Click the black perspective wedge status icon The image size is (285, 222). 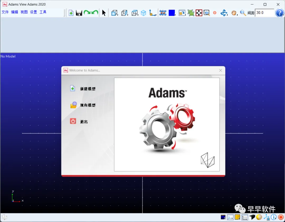click(x=252, y=217)
